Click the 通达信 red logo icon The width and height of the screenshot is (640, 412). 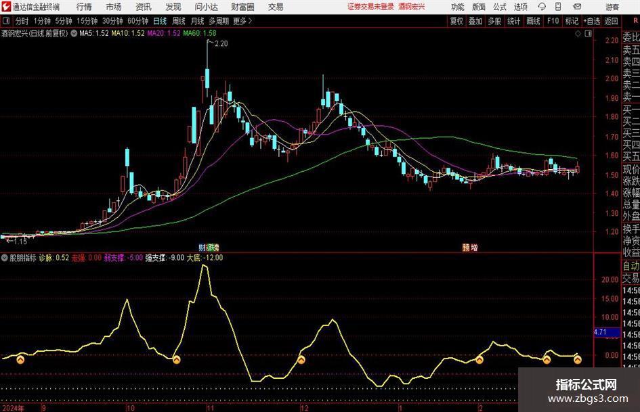(5, 7)
